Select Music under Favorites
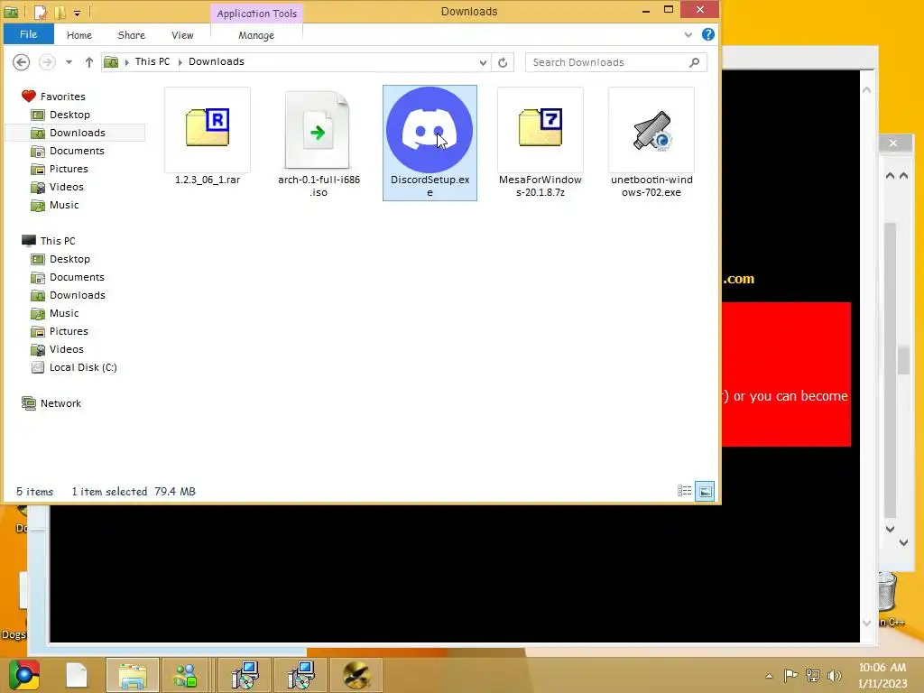This screenshot has width=924, height=693. (64, 205)
